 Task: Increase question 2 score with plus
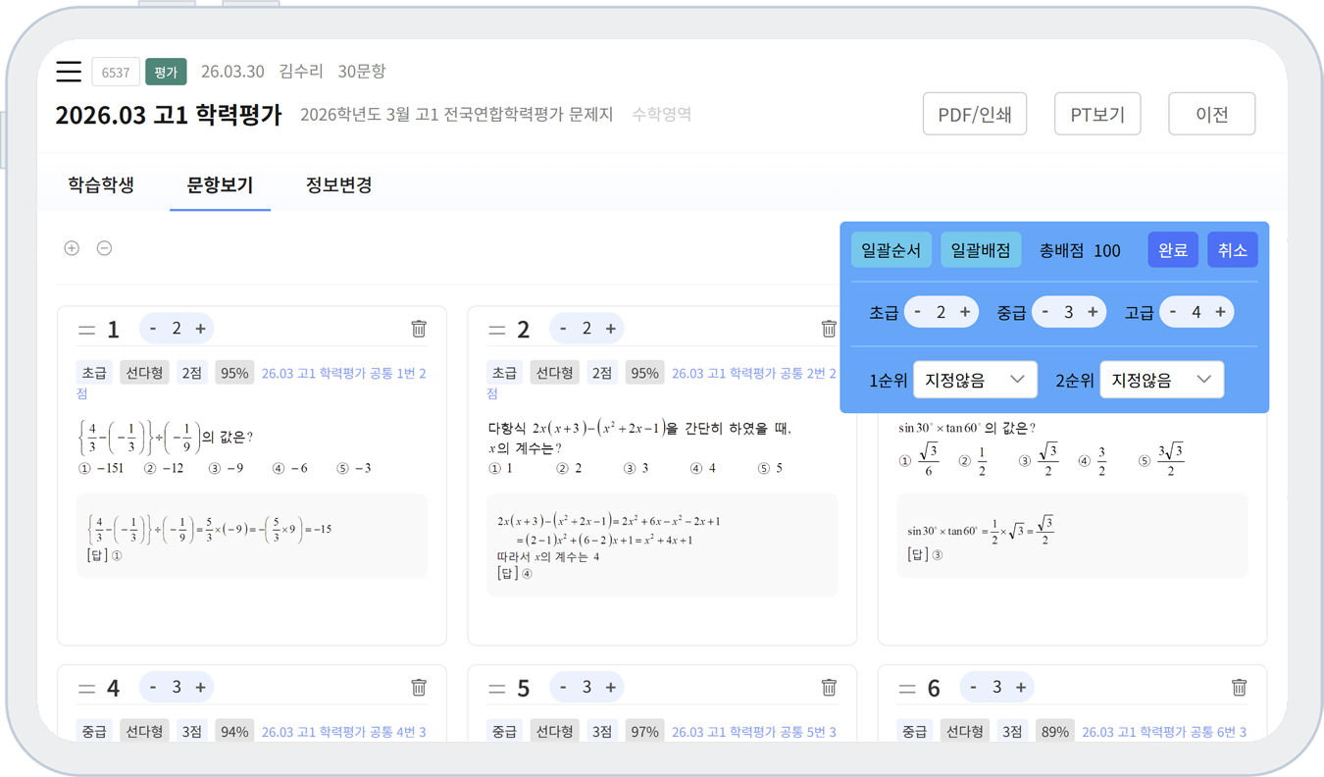[x=610, y=329]
